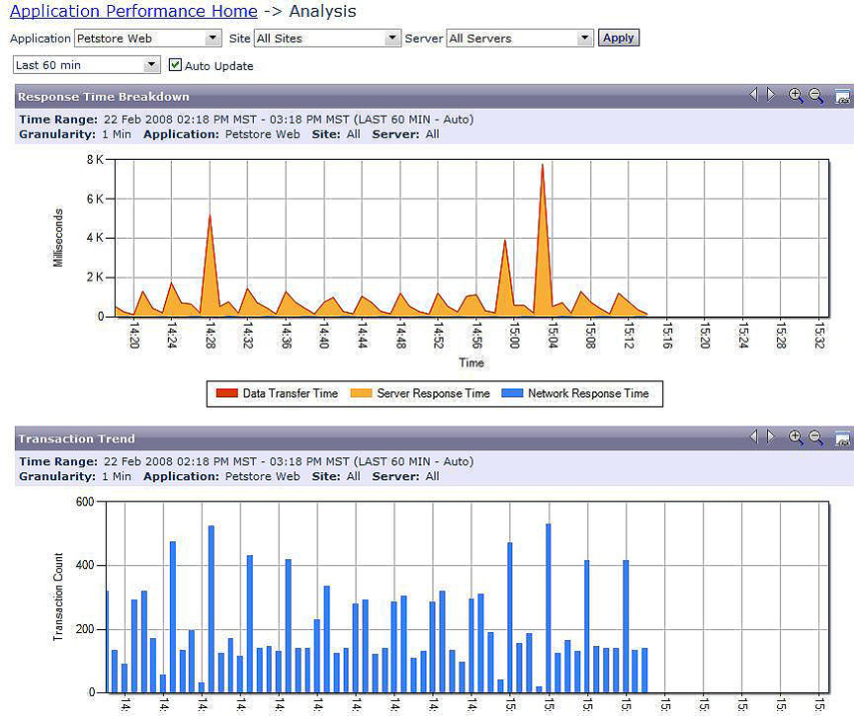Zoom in on Transaction Trend chart
Image resolution: width=854 pixels, height=716 pixels.
(796, 438)
